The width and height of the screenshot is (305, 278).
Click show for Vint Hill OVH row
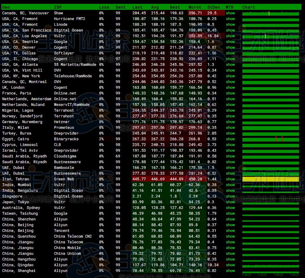[230, 70]
